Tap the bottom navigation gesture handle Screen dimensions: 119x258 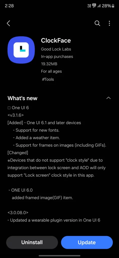[x=59, y=255]
